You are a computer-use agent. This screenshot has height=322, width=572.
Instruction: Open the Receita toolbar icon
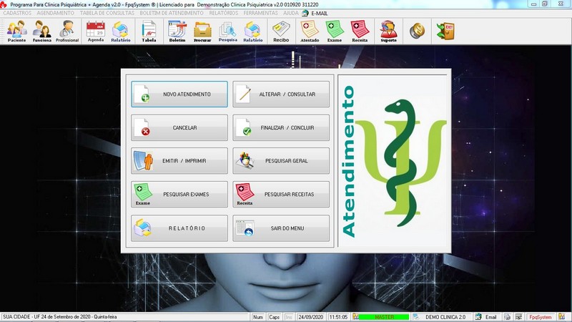(360, 31)
